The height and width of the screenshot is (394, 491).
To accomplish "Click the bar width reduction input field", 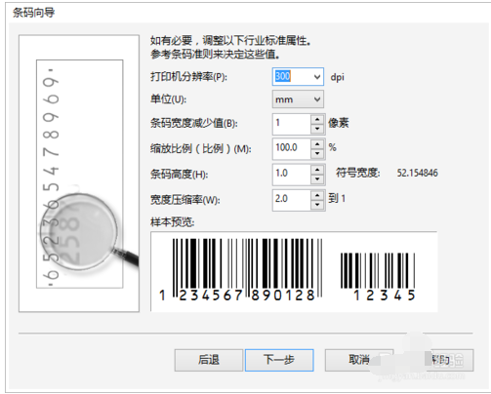I will (292, 124).
